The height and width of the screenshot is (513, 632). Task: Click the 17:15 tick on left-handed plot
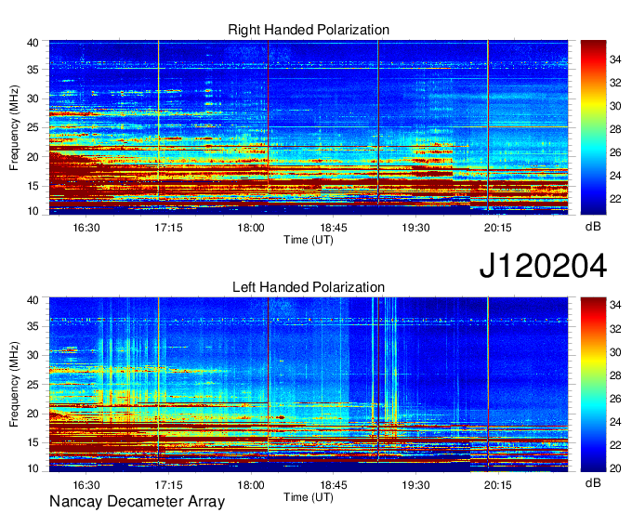point(168,485)
